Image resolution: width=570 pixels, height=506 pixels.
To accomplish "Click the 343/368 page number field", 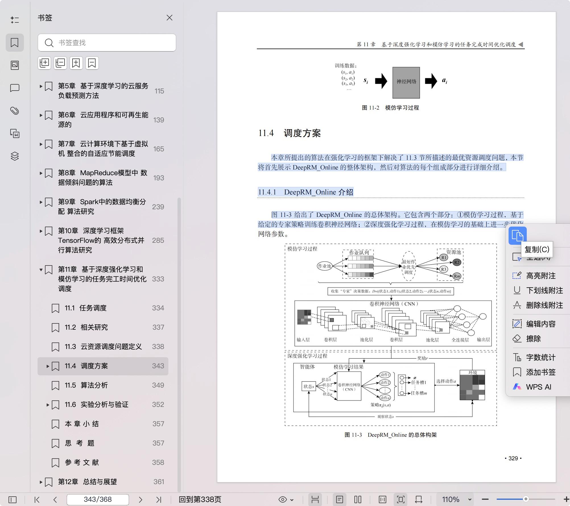I will (x=98, y=499).
